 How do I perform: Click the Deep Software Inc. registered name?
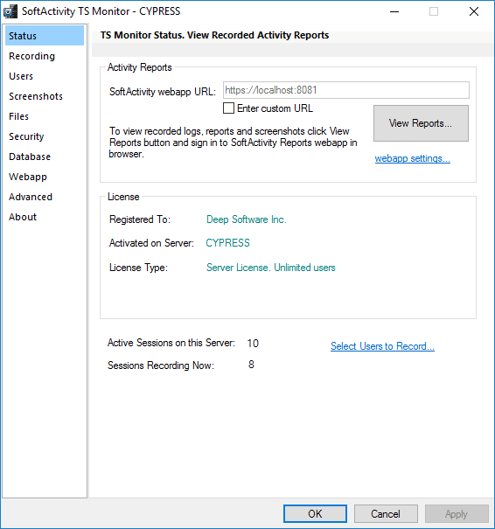click(x=247, y=219)
